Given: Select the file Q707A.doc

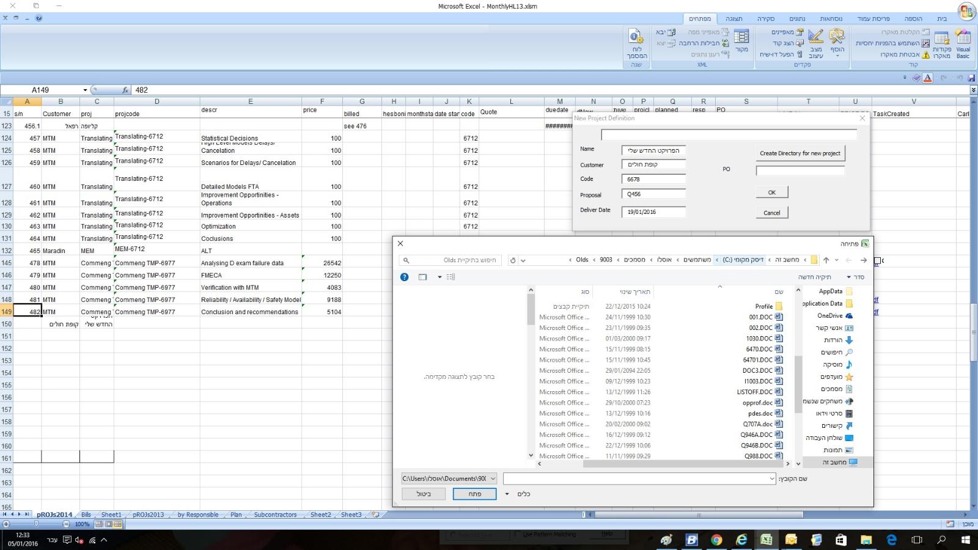Looking at the screenshot, I should [x=763, y=424].
